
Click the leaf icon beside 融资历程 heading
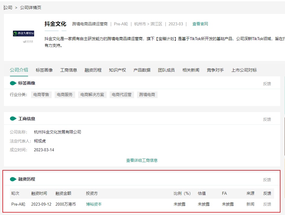(13, 179)
